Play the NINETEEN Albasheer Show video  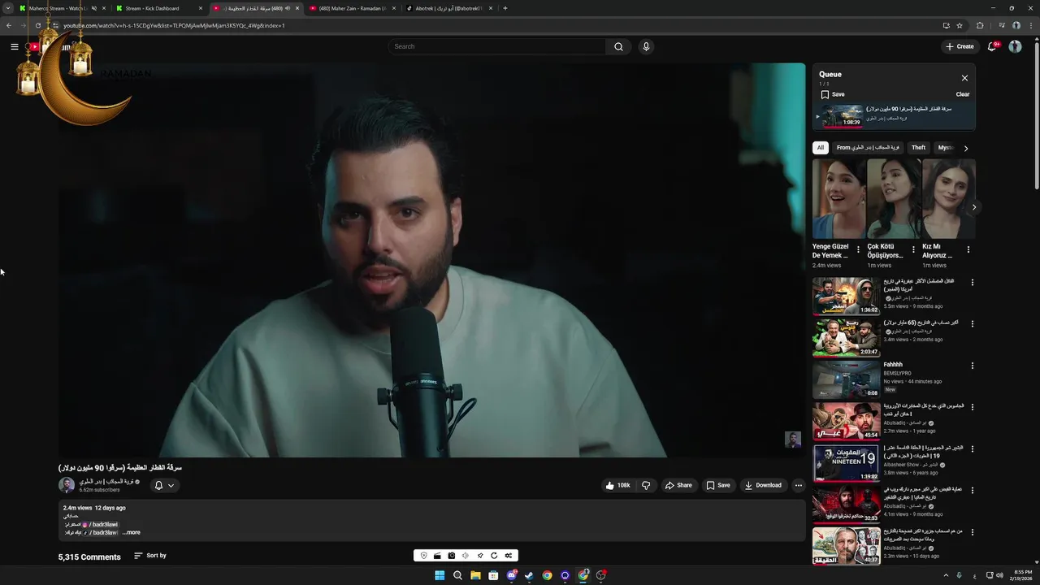click(x=846, y=463)
